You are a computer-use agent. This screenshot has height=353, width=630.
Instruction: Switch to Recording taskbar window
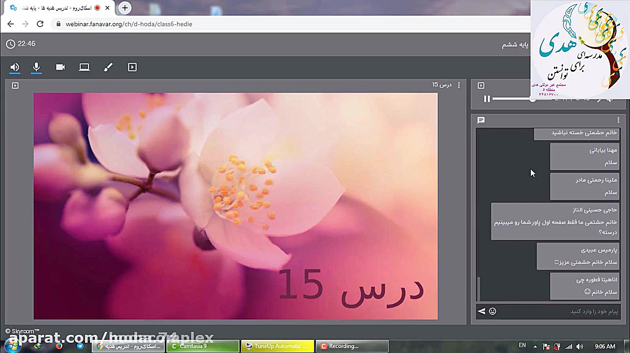(352, 346)
